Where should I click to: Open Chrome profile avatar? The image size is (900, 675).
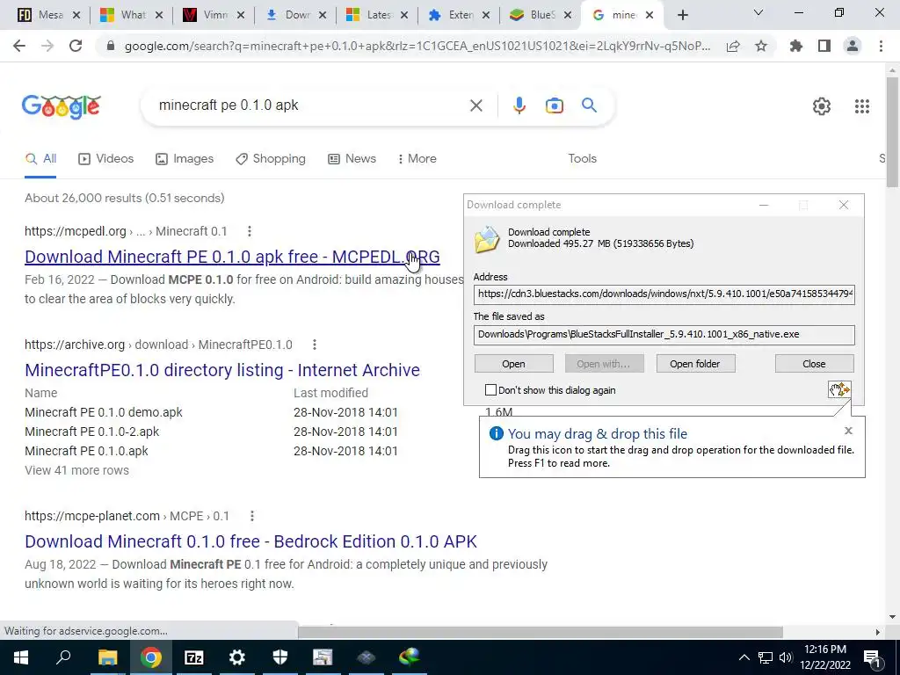(853, 46)
